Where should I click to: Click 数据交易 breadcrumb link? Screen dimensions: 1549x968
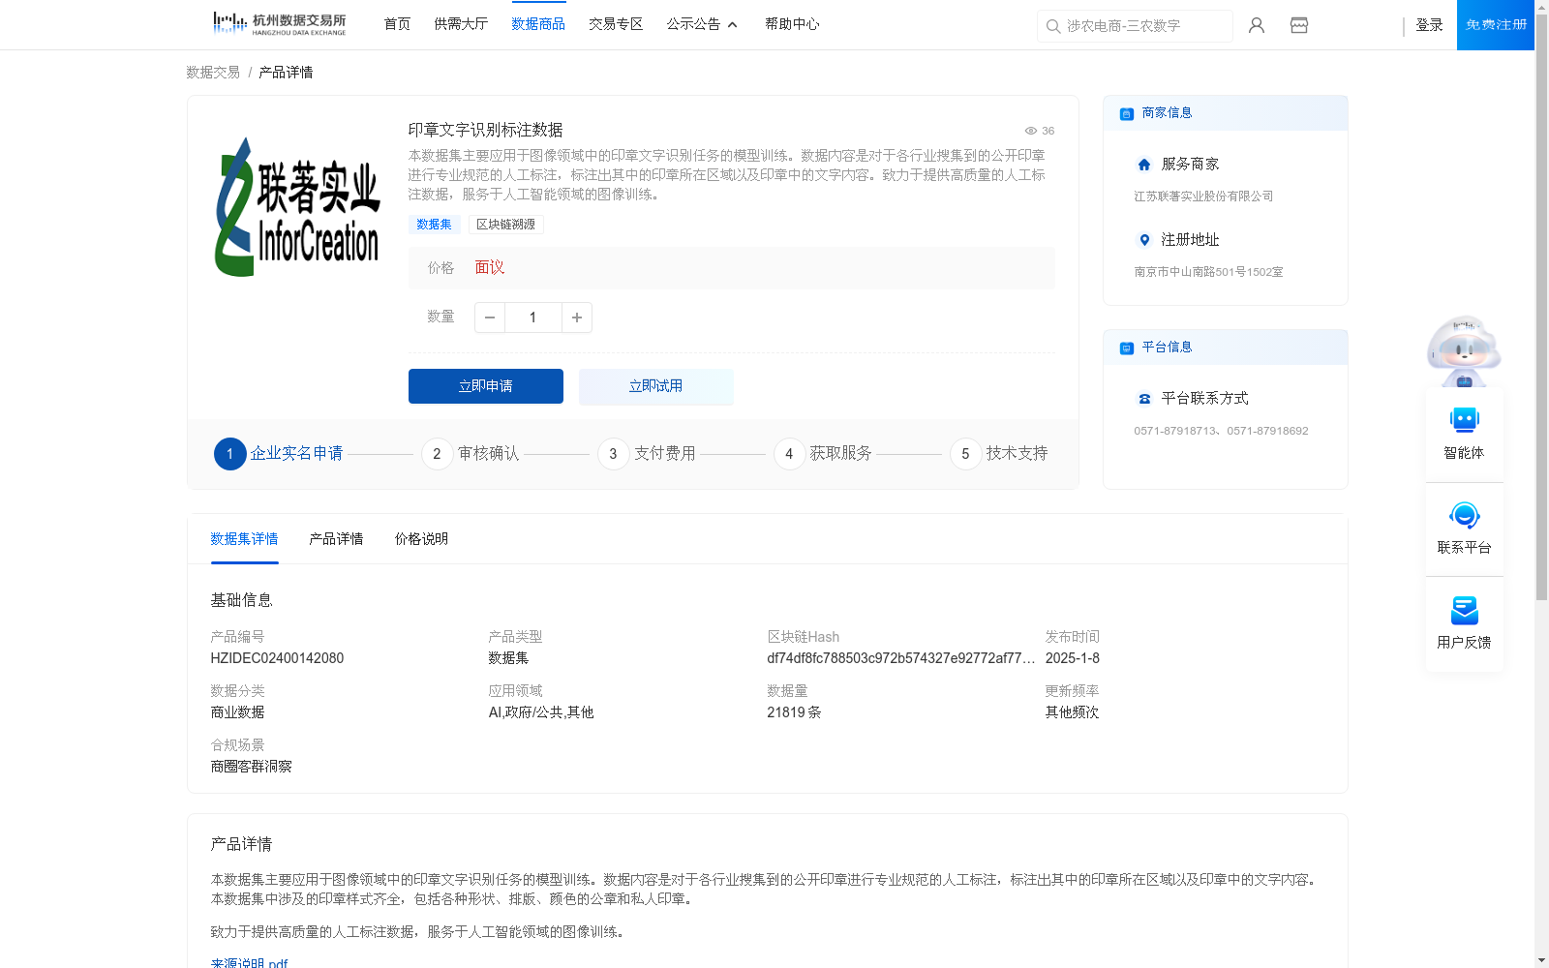(x=213, y=73)
